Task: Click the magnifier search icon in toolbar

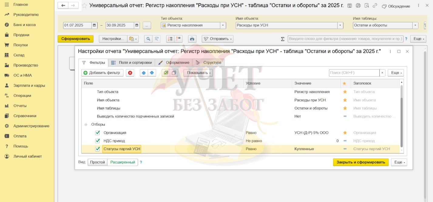Action: [148, 39]
